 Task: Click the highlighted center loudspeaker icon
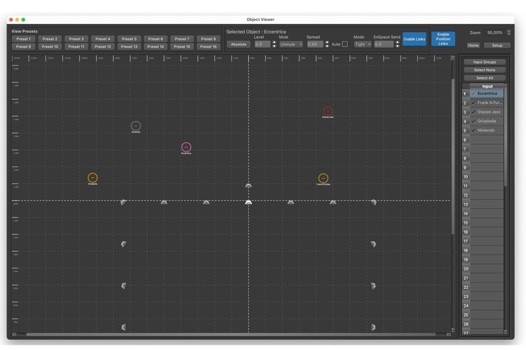tap(249, 202)
